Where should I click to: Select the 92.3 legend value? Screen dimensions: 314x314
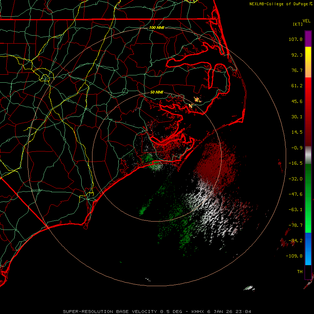[297, 55]
